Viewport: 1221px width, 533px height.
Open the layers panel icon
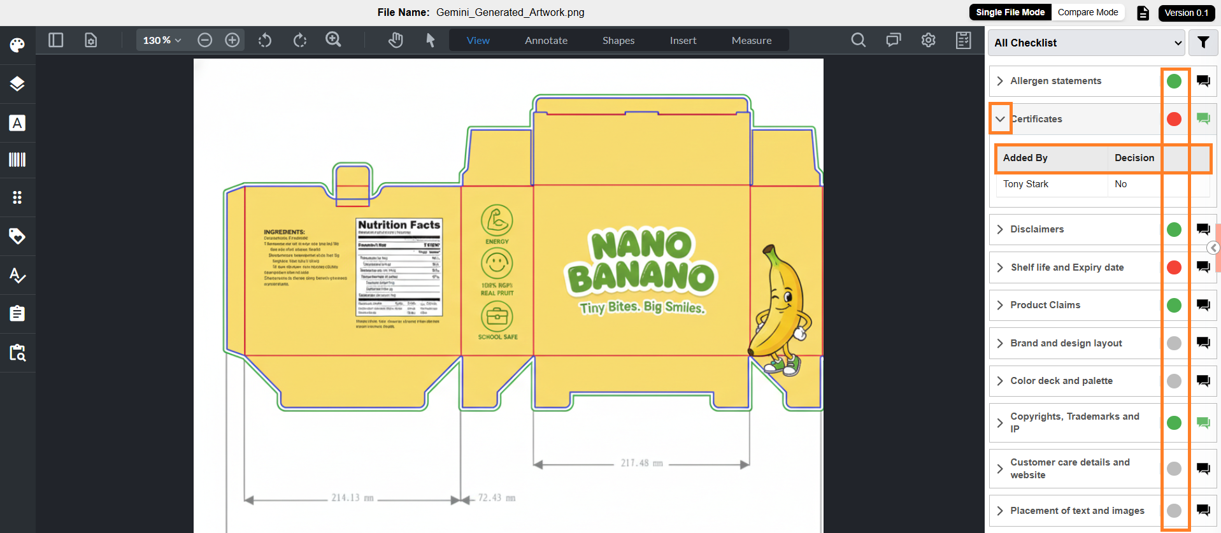[17, 83]
